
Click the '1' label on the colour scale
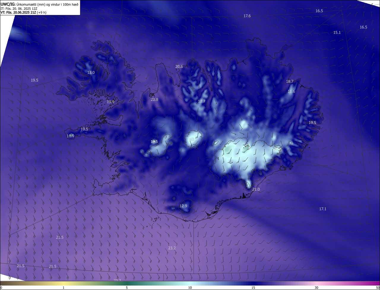click(x=64, y=288)
